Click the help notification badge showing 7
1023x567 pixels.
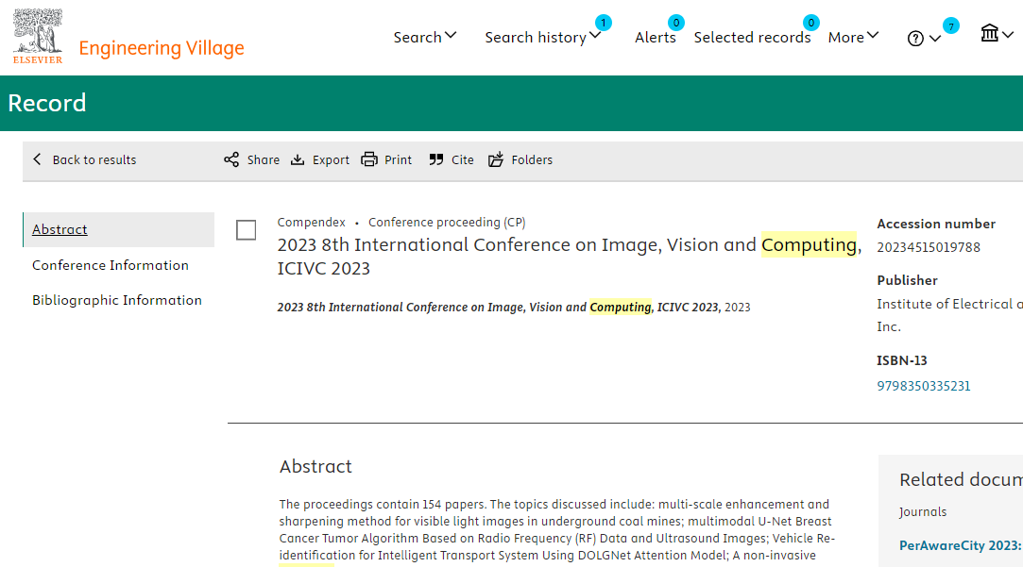tap(951, 26)
